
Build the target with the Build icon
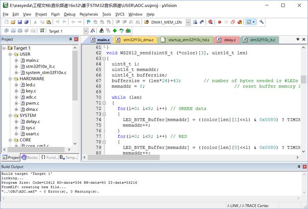13,31
